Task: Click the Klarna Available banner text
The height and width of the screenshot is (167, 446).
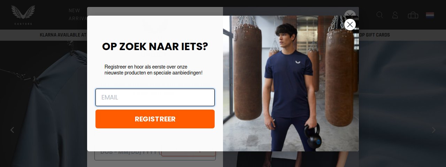Action: point(63,35)
